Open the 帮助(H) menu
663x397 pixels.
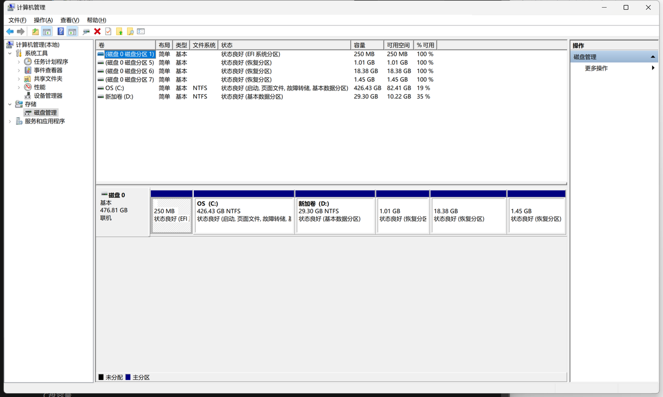pos(96,20)
